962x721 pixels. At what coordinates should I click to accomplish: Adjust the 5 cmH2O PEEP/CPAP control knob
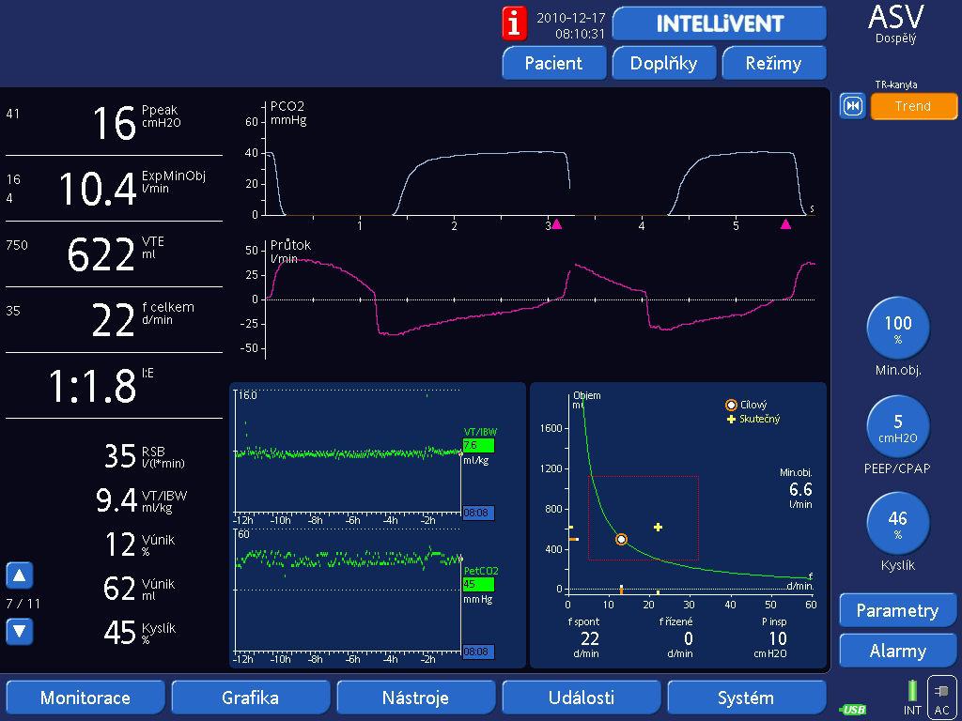point(897,427)
